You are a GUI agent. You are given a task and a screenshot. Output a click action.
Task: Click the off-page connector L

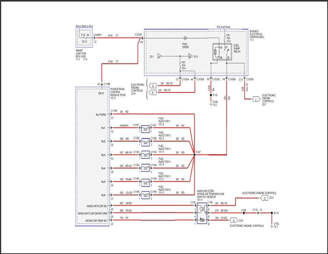coord(257,99)
